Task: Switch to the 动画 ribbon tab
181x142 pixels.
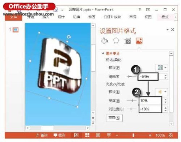Action: (92, 17)
